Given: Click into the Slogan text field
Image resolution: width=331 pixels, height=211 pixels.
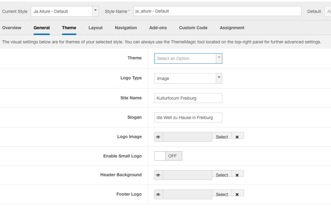Looking at the screenshot, I should click(188, 117).
